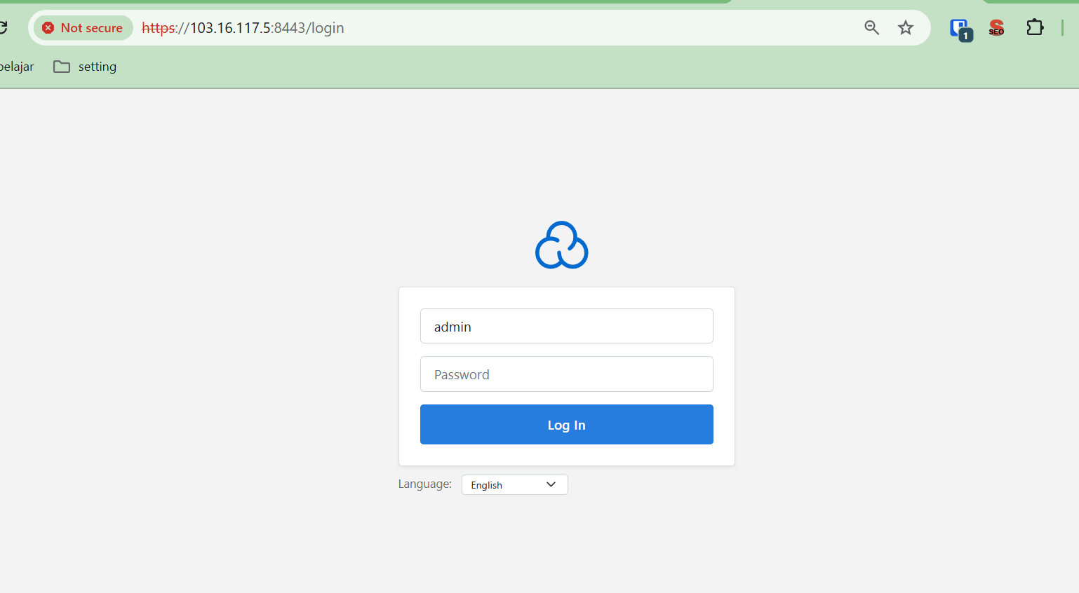1079x593 pixels.
Task: Click the blue cloud logo above login form
Action: tap(561, 245)
